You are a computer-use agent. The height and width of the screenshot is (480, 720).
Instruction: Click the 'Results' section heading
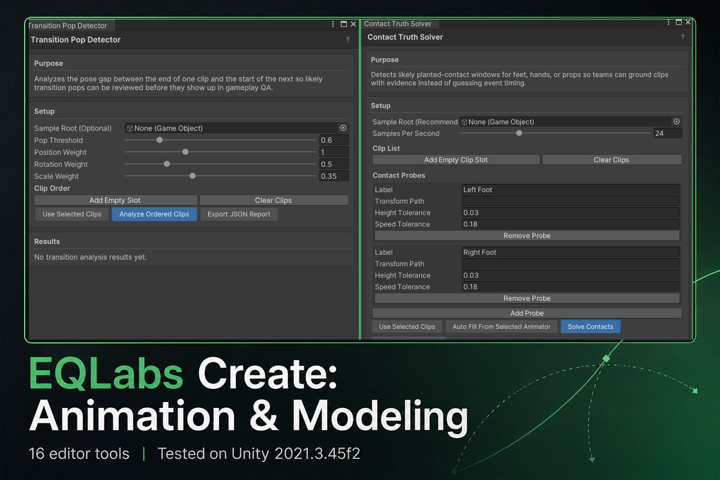pos(47,241)
